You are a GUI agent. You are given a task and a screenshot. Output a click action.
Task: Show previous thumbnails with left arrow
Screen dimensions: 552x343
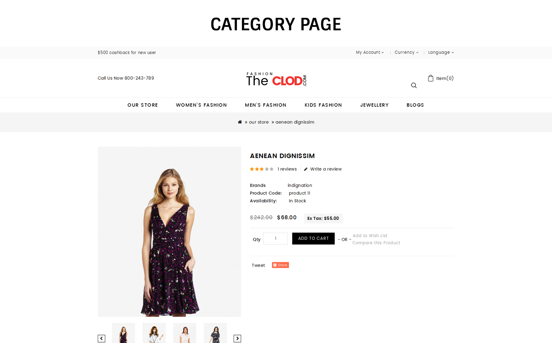pos(102,338)
